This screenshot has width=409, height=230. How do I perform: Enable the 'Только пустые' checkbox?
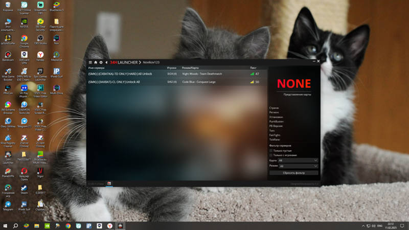[x=271, y=151]
